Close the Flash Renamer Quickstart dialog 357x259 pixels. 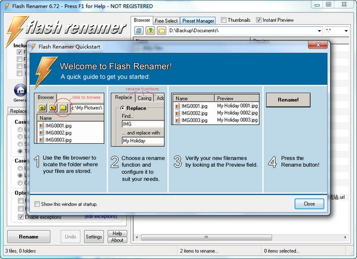[x=309, y=204]
